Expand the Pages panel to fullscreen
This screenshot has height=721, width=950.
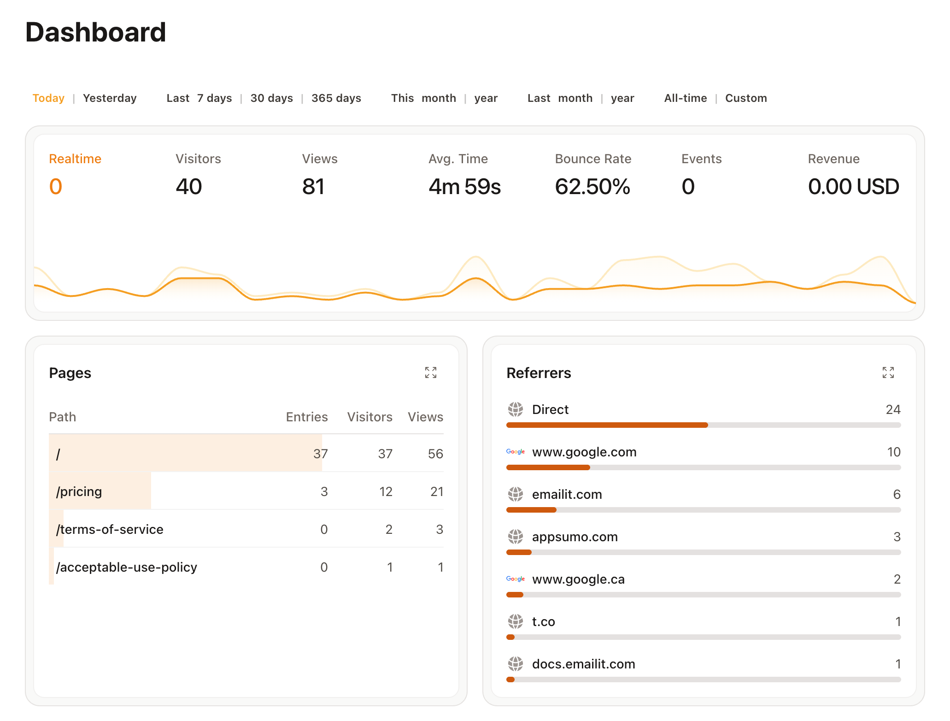click(431, 372)
